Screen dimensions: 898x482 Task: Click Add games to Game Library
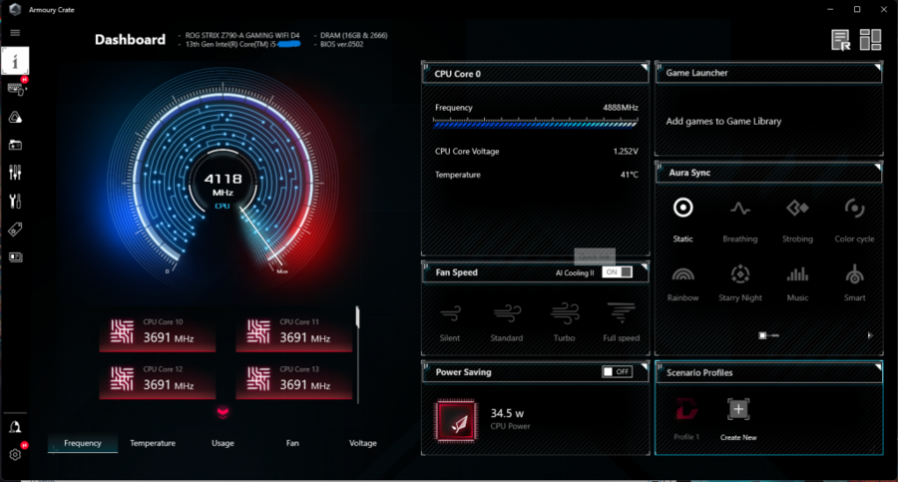(723, 122)
